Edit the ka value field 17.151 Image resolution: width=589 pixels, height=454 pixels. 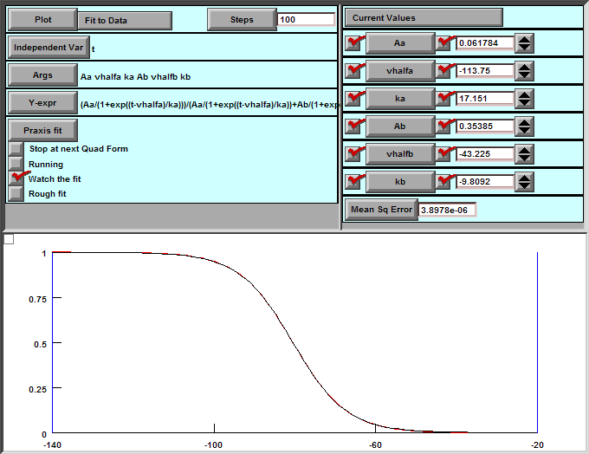(484, 99)
